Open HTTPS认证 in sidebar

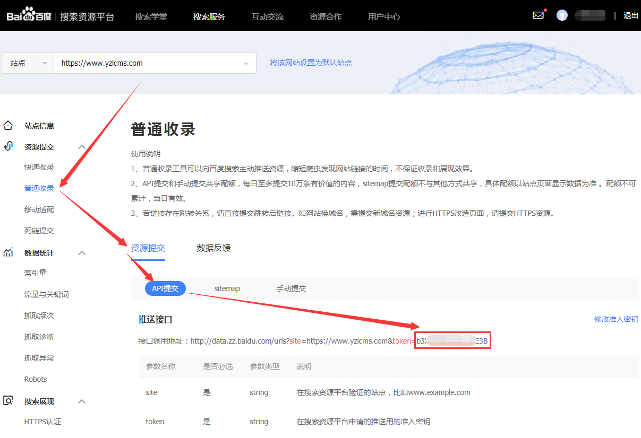pyautogui.click(x=43, y=422)
